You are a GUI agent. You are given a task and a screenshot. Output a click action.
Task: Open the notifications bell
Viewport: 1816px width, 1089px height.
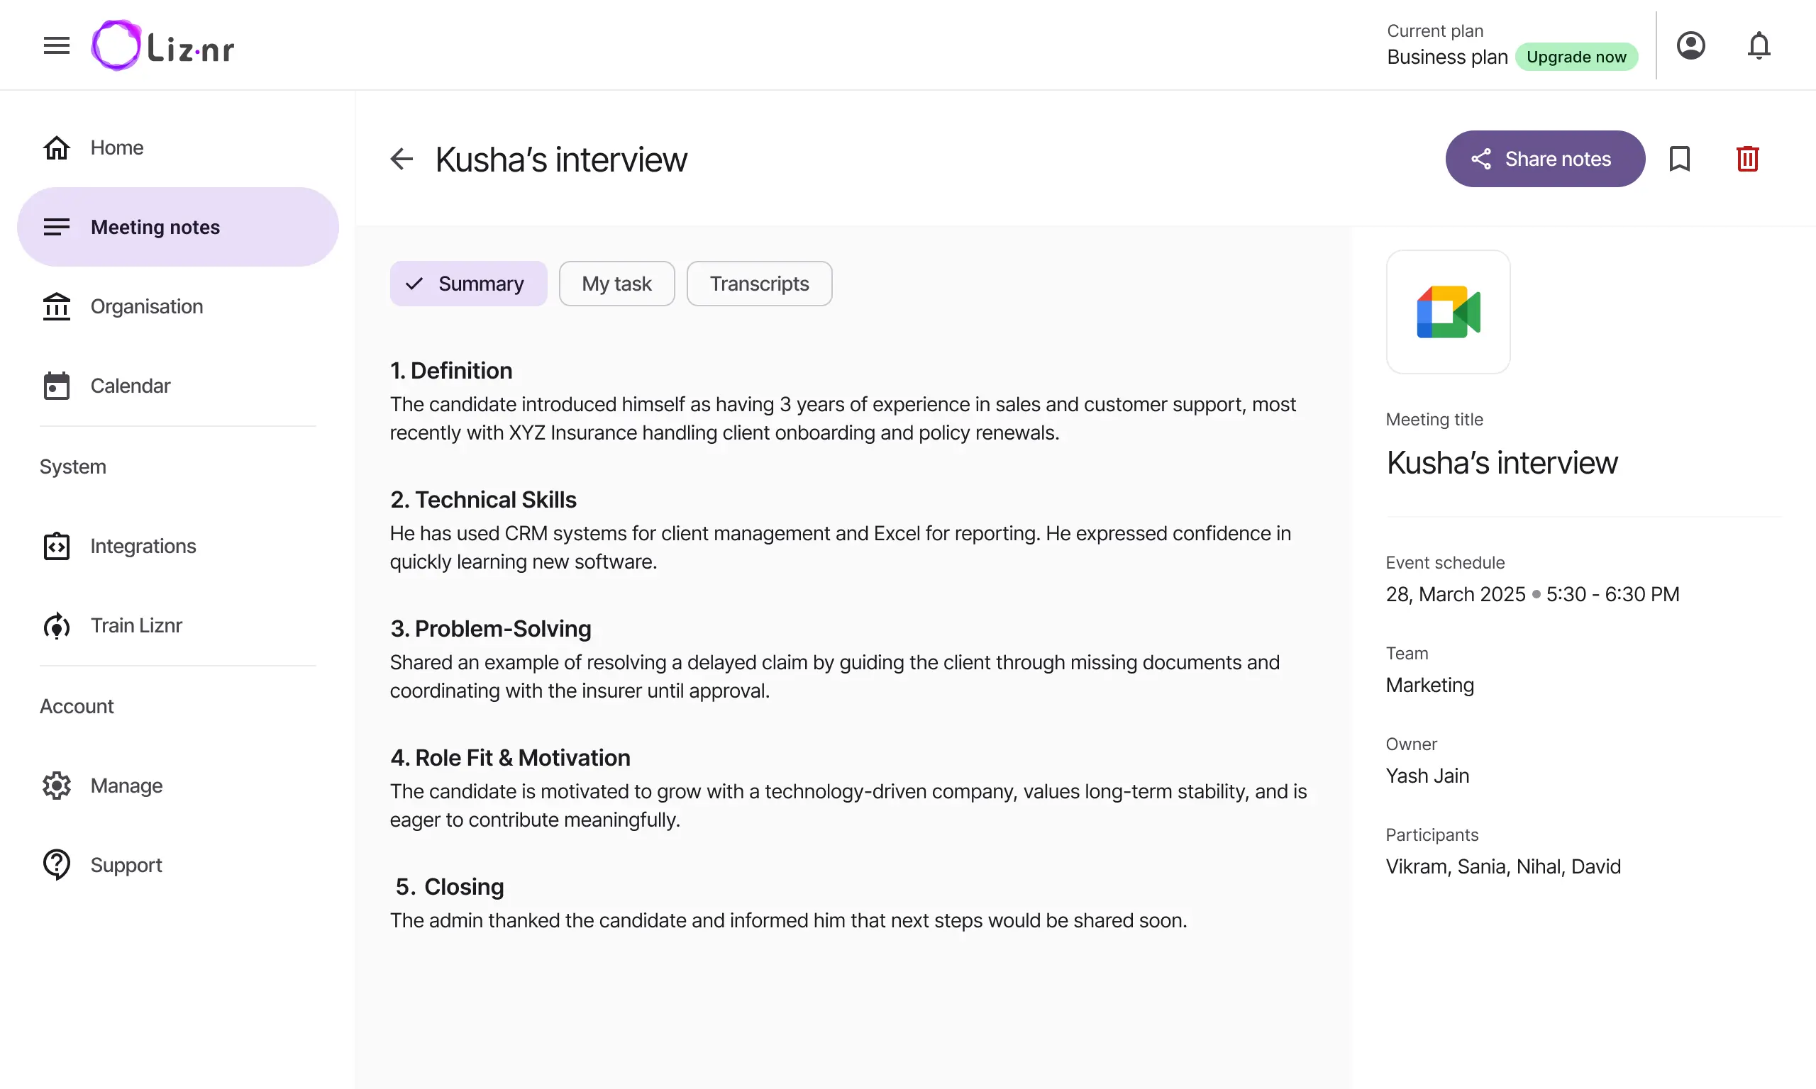coord(1759,45)
